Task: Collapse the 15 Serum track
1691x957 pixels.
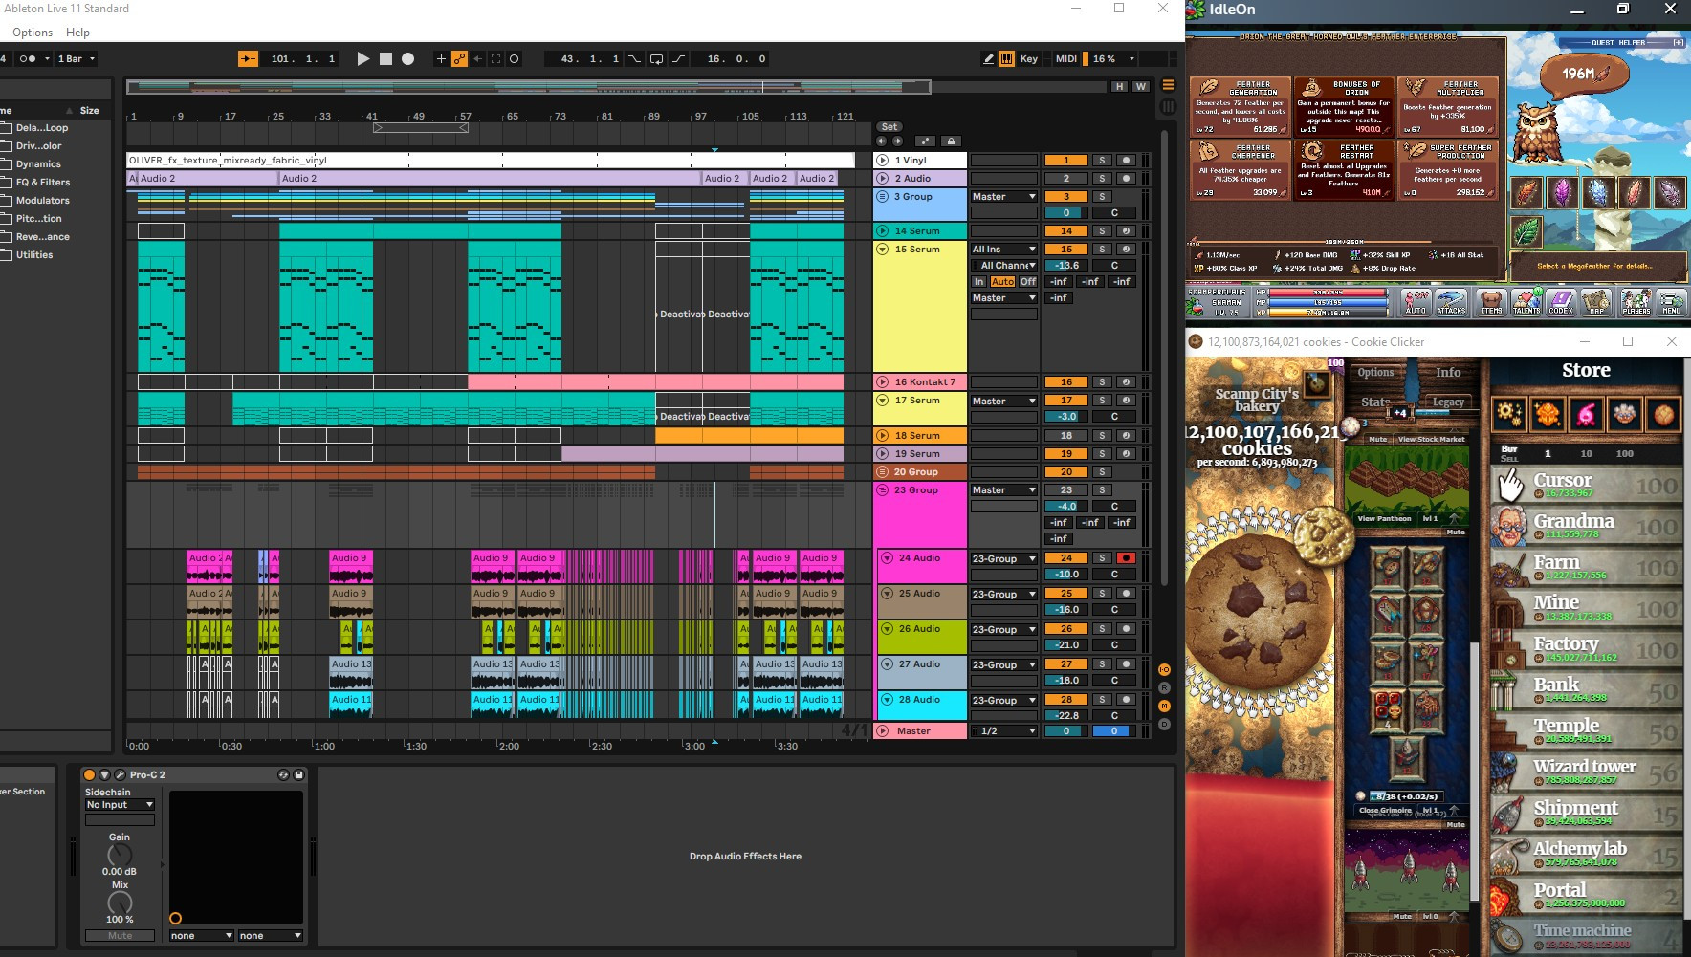Action: 883,249
